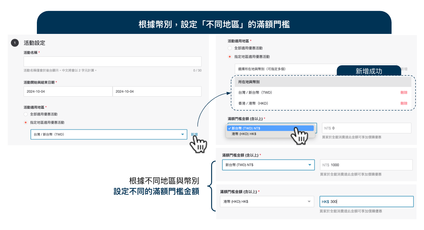424x230 pixels.
Task: Delete the 香港 / 港幣 (HKD) row
Action: pos(404,103)
